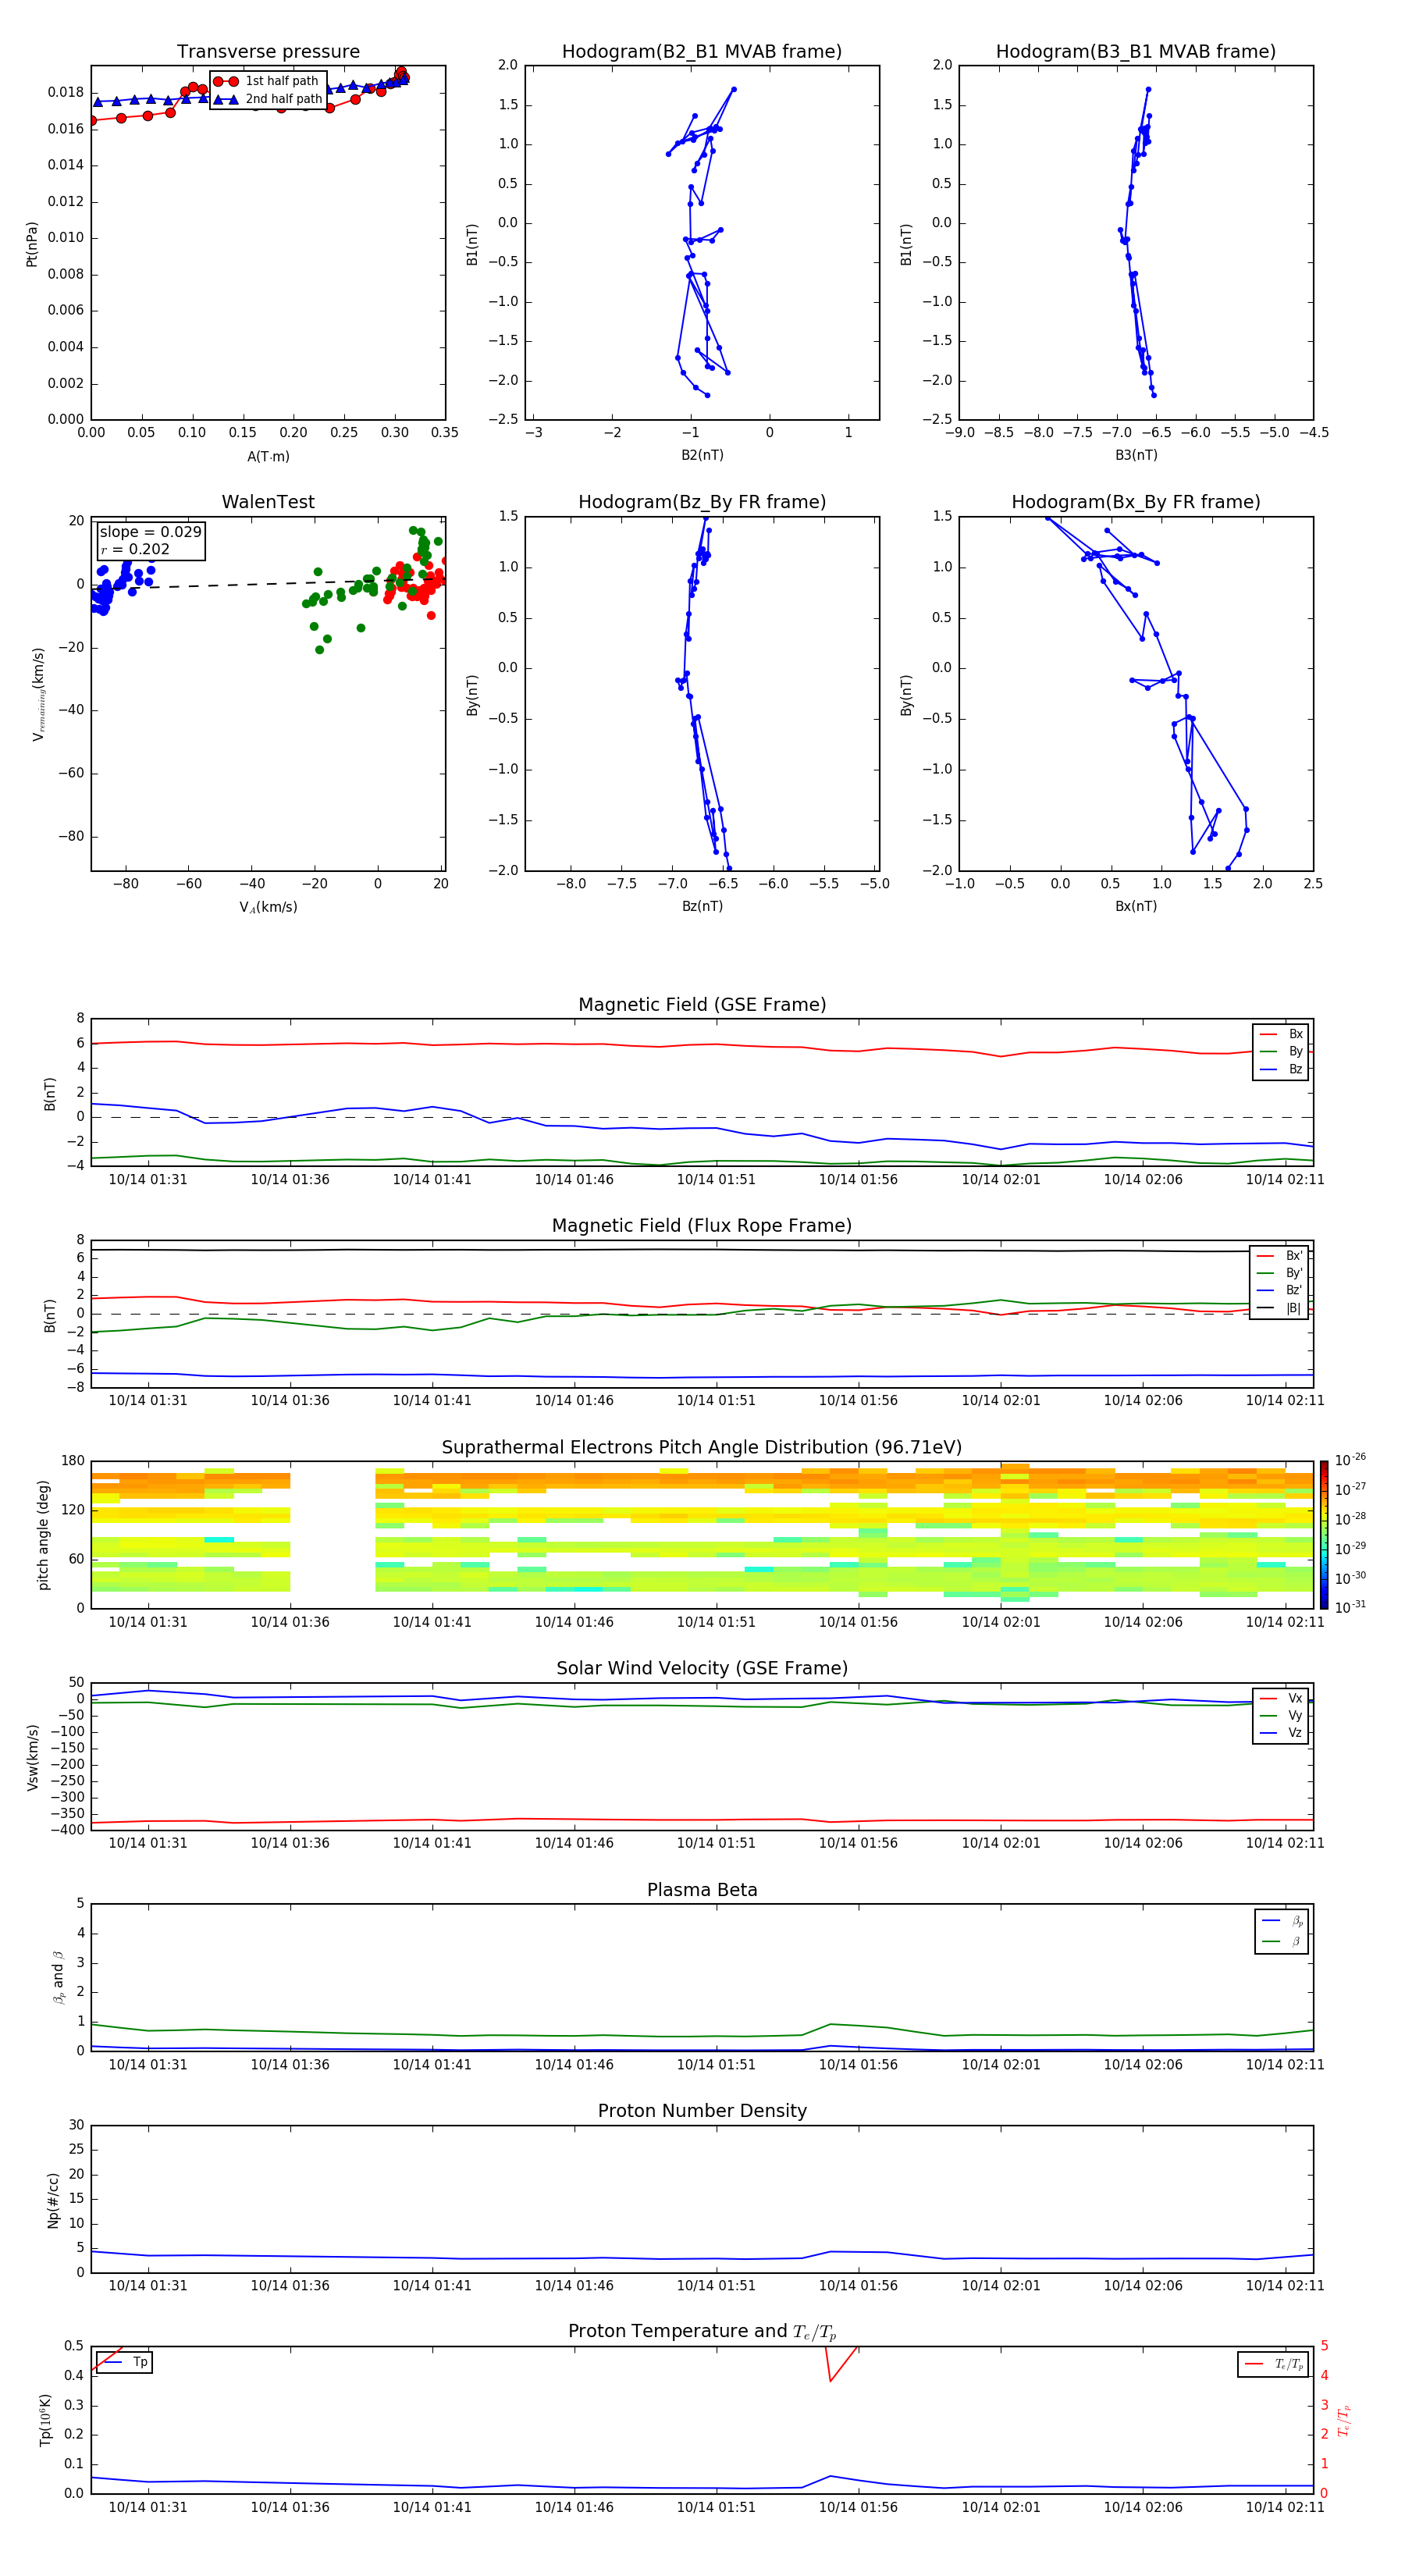This screenshot has width=1405, height=2576.
Task: Click the pitch angle color scale bar
Action: (x=1324, y=1535)
